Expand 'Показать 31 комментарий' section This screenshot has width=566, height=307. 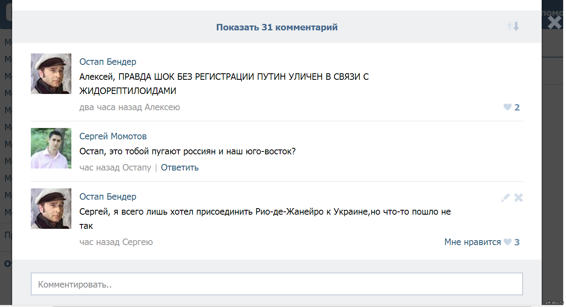277,27
